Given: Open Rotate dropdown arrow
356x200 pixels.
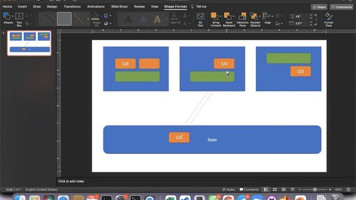Looking at the screenshot, I should coord(282,23).
